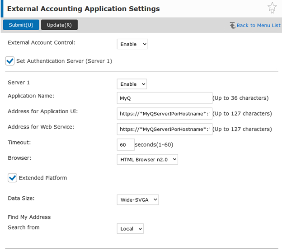Click the Application Name field containing MyQ
282x250 pixels.
(x=164, y=98)
